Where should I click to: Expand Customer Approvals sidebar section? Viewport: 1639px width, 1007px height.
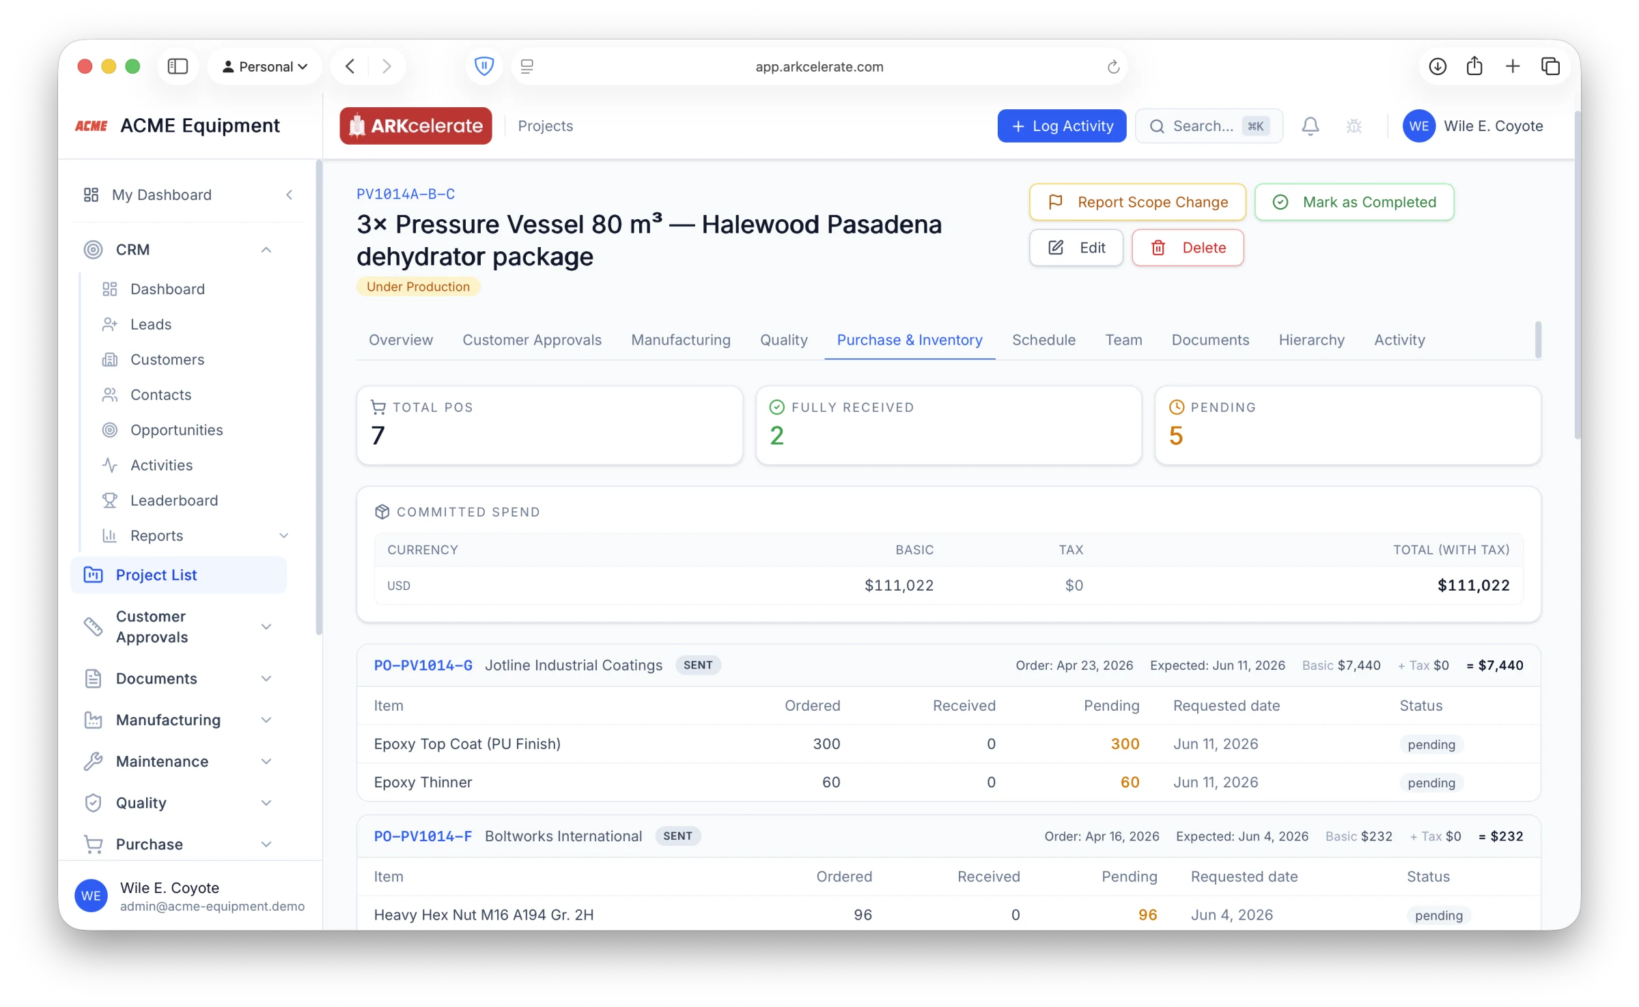pos(266,627)
